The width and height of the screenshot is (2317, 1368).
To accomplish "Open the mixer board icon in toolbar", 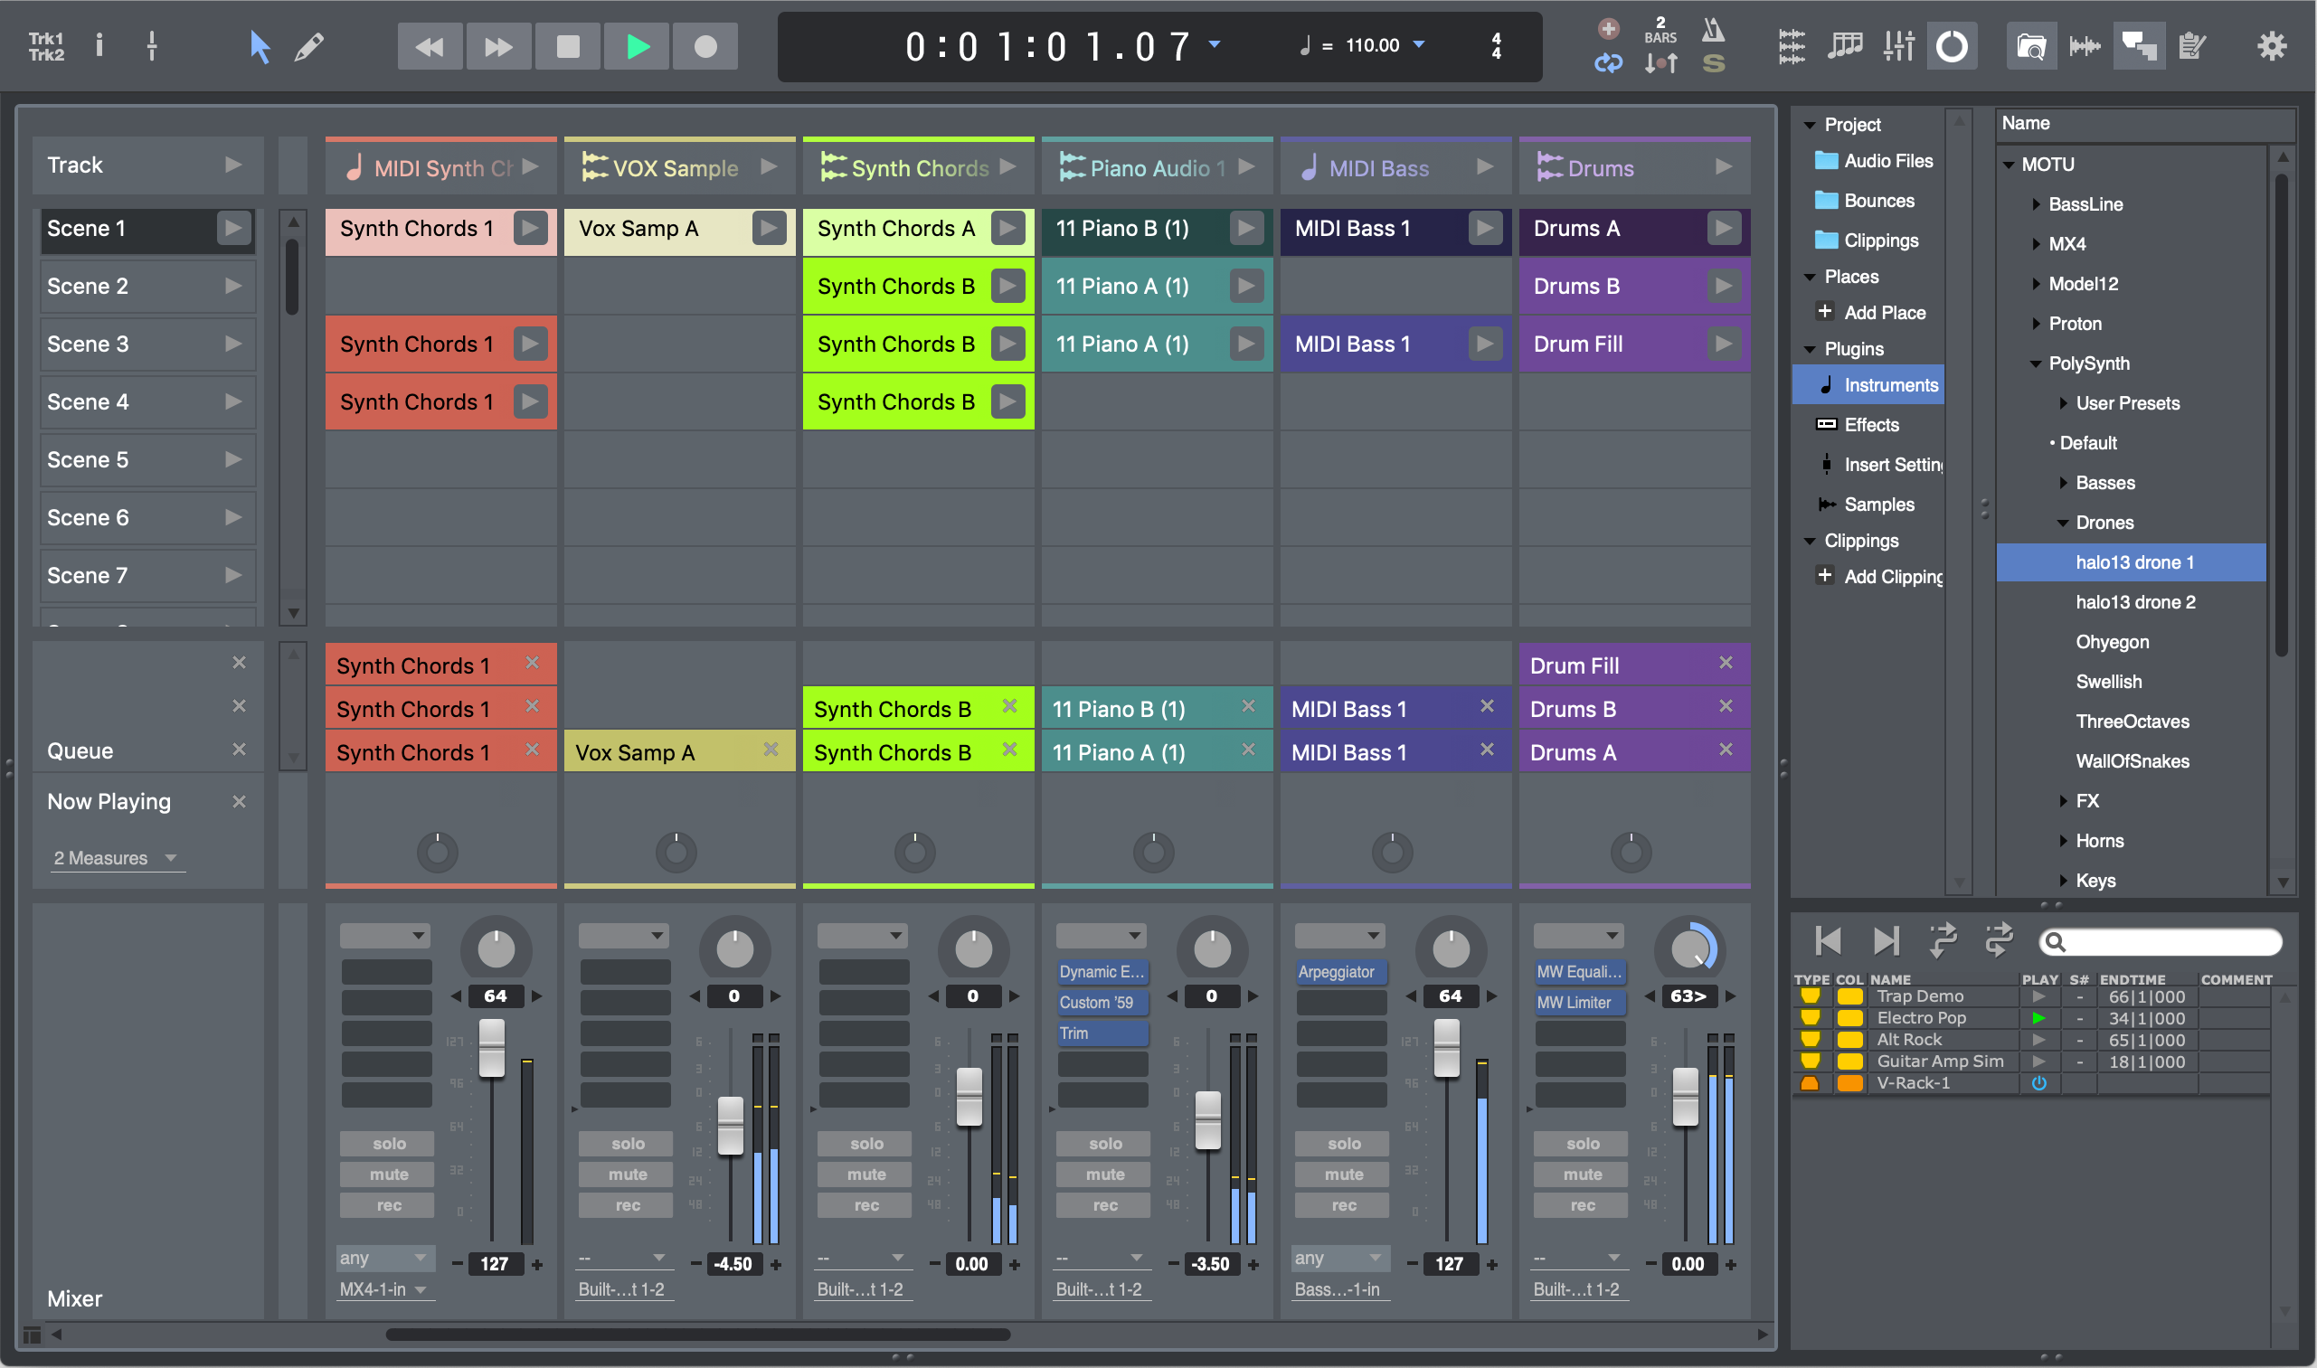I will 1898,46.
